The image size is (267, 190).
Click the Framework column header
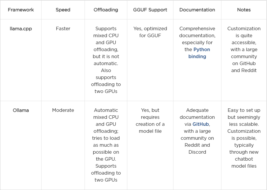21,10
